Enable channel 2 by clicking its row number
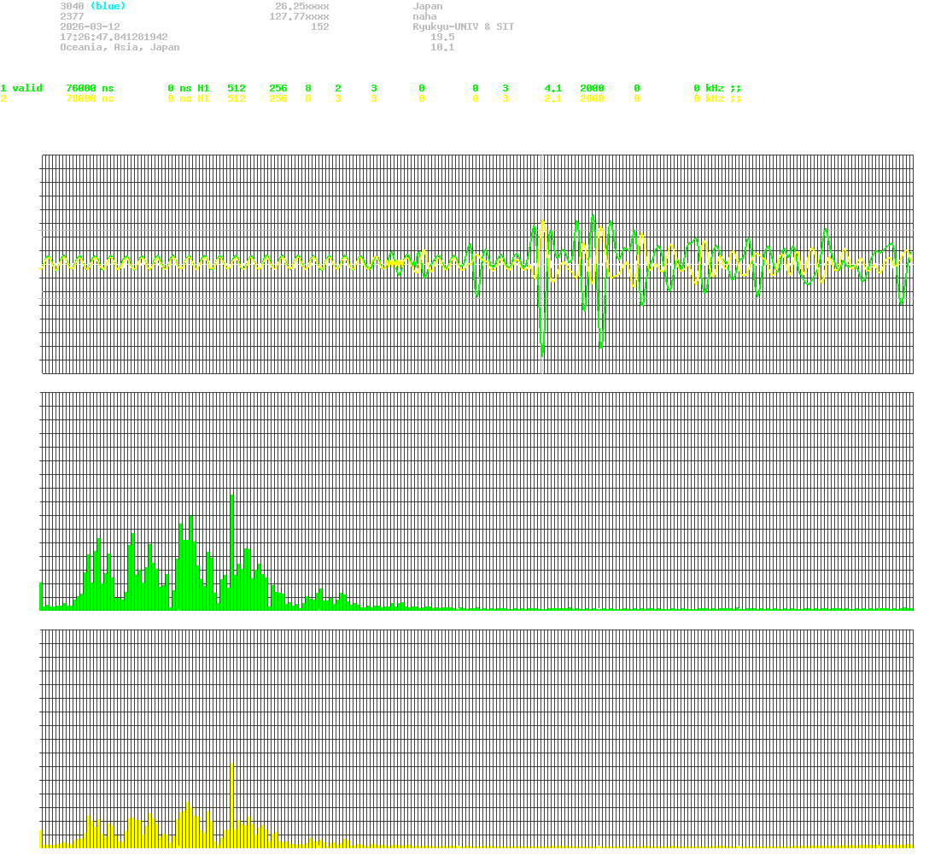The image size is (935, 867). (x=3, y=99)
